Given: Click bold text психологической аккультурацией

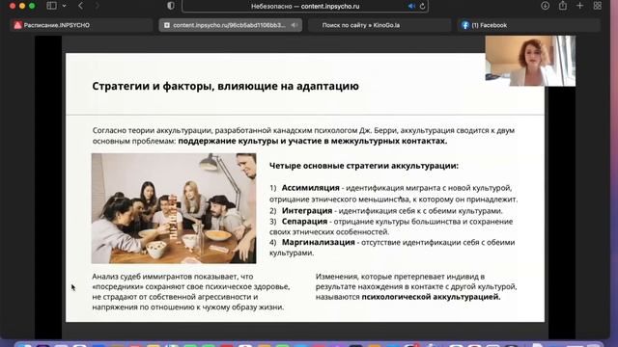Looking at the screenshot, I should click(431, 297).
